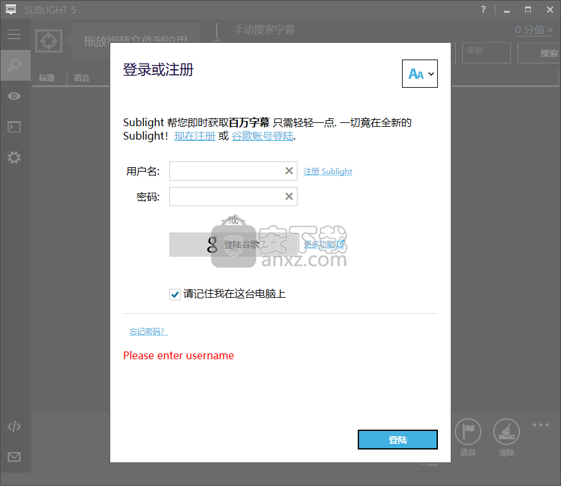Click the Sublight app icon in title bar
The width and height of the screenshot is (561, 486).
tap(11, 10)
